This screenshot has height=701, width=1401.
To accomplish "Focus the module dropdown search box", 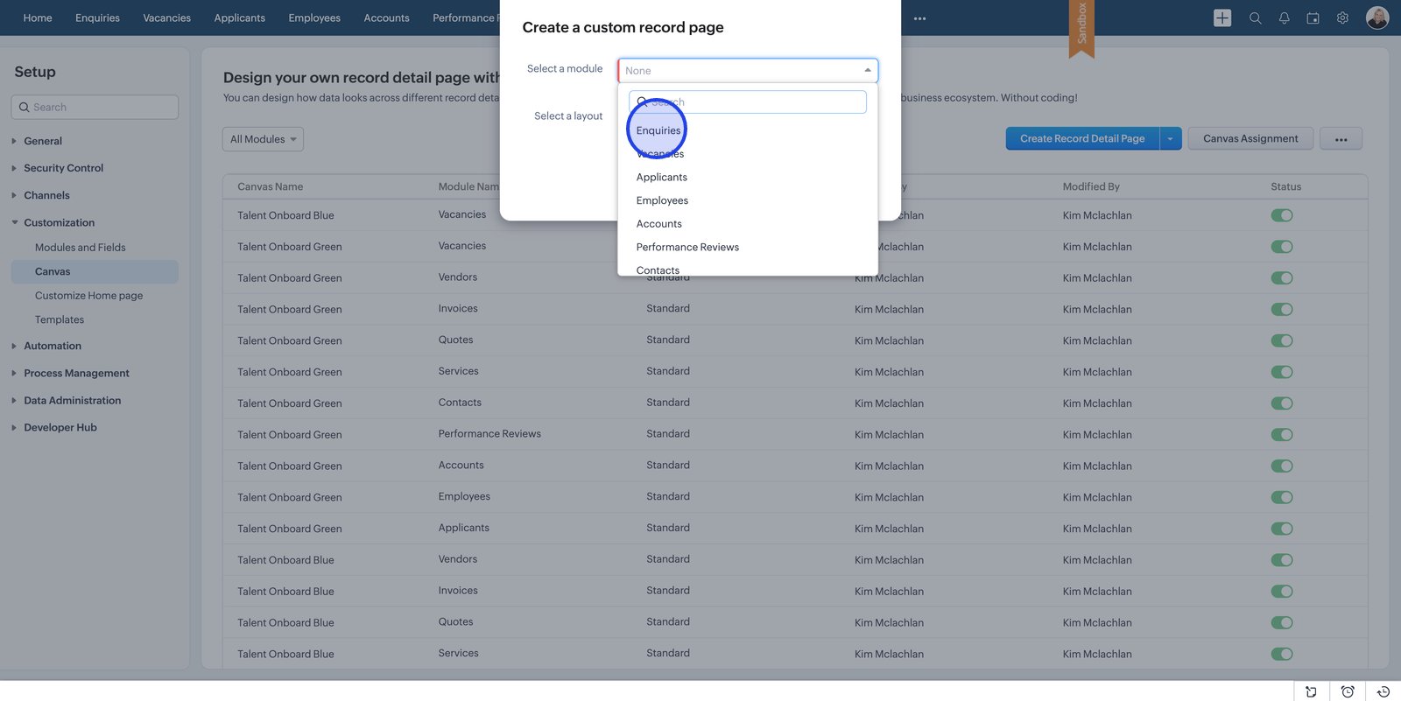I will tap(748, 102).
